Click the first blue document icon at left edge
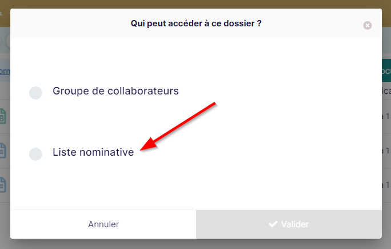Image resolution: width=391 pixels, height=249 pixels. [x=3, y=151]
